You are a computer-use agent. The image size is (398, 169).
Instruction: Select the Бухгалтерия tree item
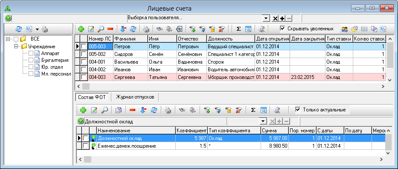tap(55, 60)
